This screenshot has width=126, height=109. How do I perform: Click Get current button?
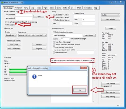pyautogui.click(x=89, y=35)
